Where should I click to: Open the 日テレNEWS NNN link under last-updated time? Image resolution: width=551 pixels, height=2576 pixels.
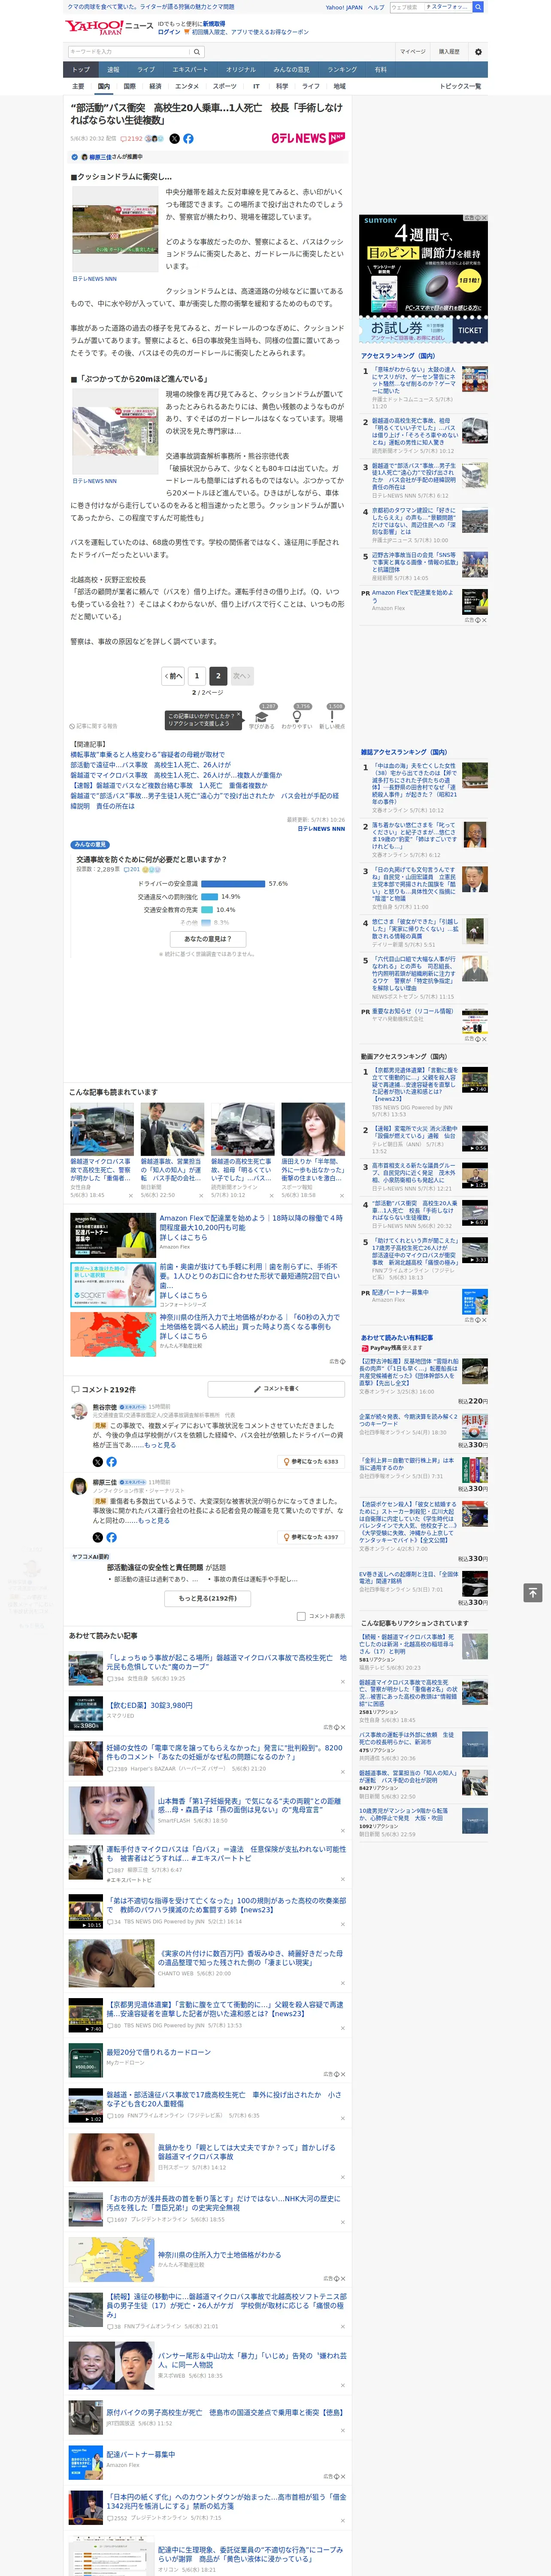click(321, 829)
